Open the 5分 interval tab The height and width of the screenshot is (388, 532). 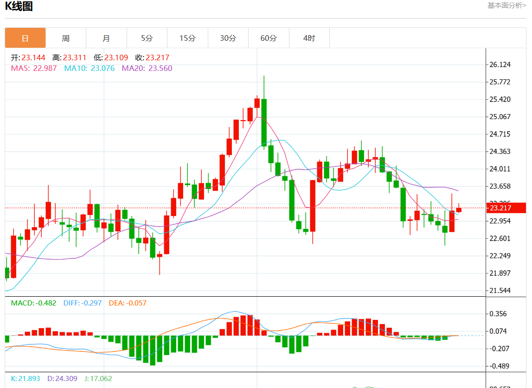(147, 38)
